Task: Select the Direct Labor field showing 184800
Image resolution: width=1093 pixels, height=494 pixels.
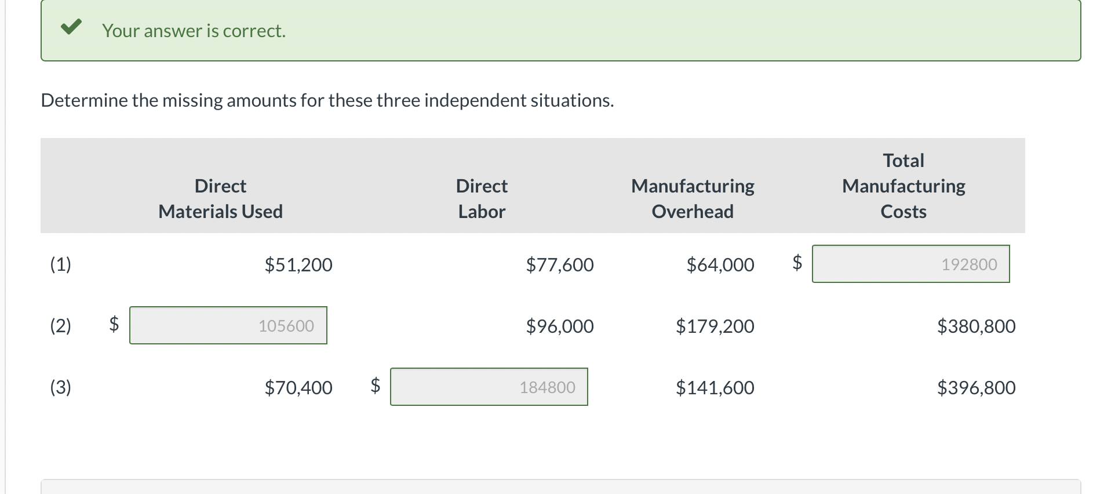Action: [489, 387]
